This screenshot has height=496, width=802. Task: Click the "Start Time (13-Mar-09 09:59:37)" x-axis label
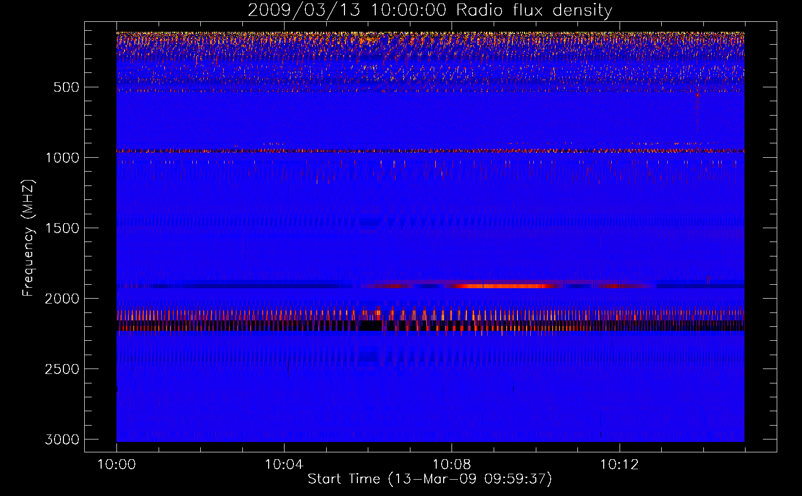click(430, 479)
